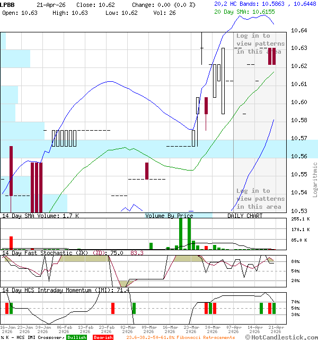The width and height of the screenshot is (318, 340).
Task: Select the Volume By Price label
Action: [169, 216]
